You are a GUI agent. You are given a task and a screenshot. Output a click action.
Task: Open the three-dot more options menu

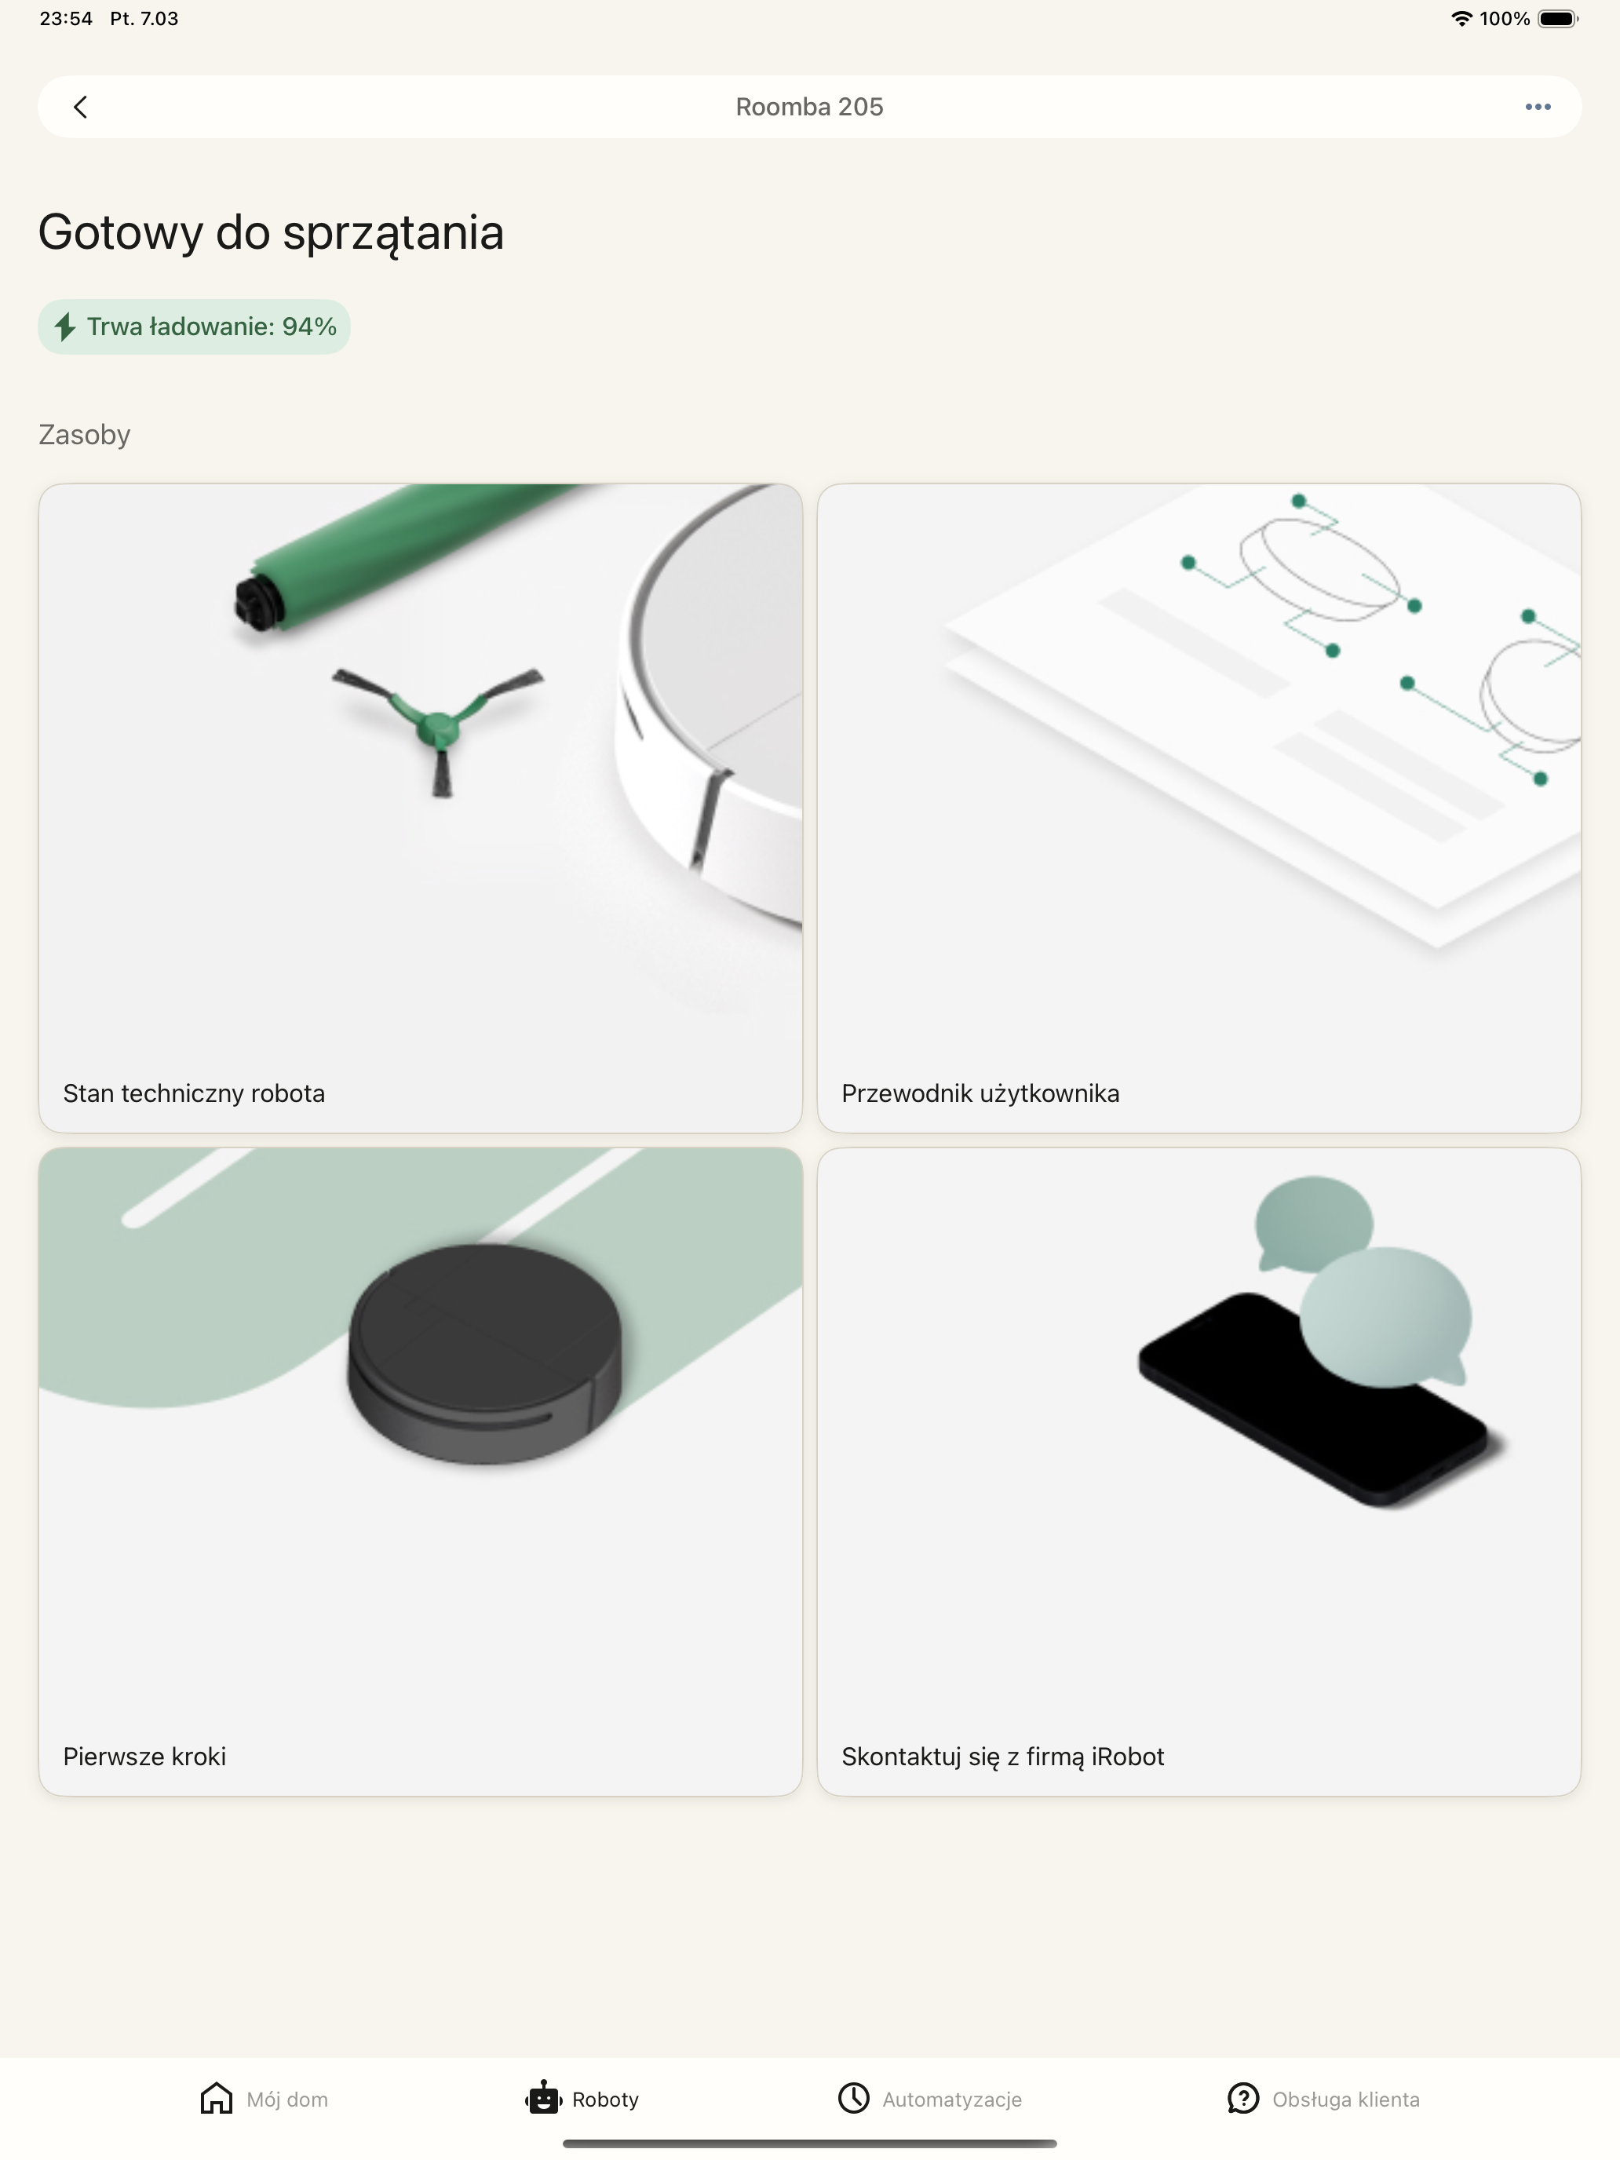pos(1538,107)
